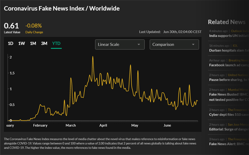Click the United Nations source label

[238, 75]
